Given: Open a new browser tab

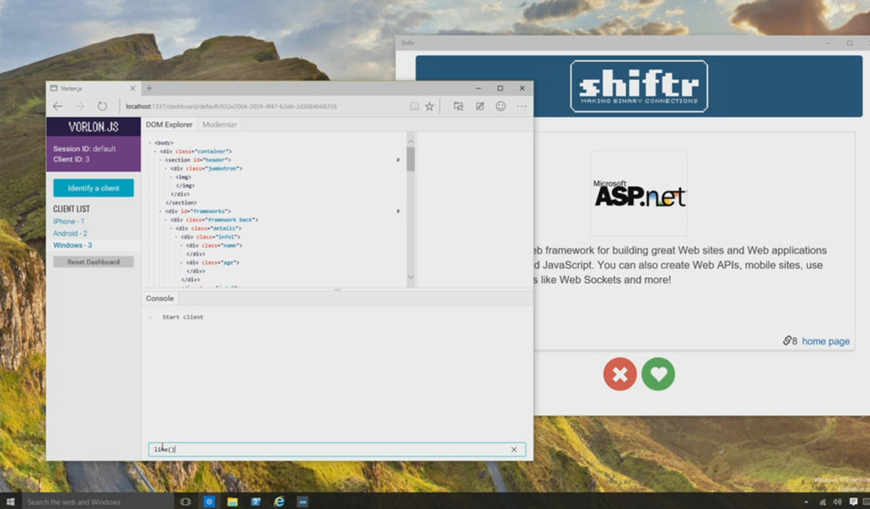Looking at the screenshot, I should coord(150,88).
